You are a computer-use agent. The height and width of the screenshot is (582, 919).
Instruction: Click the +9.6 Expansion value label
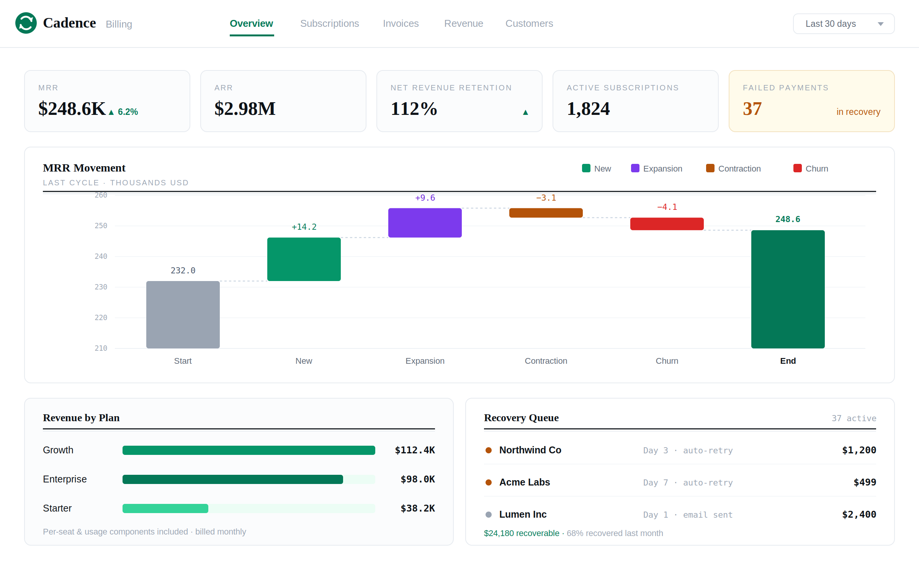tap(425, 198)
